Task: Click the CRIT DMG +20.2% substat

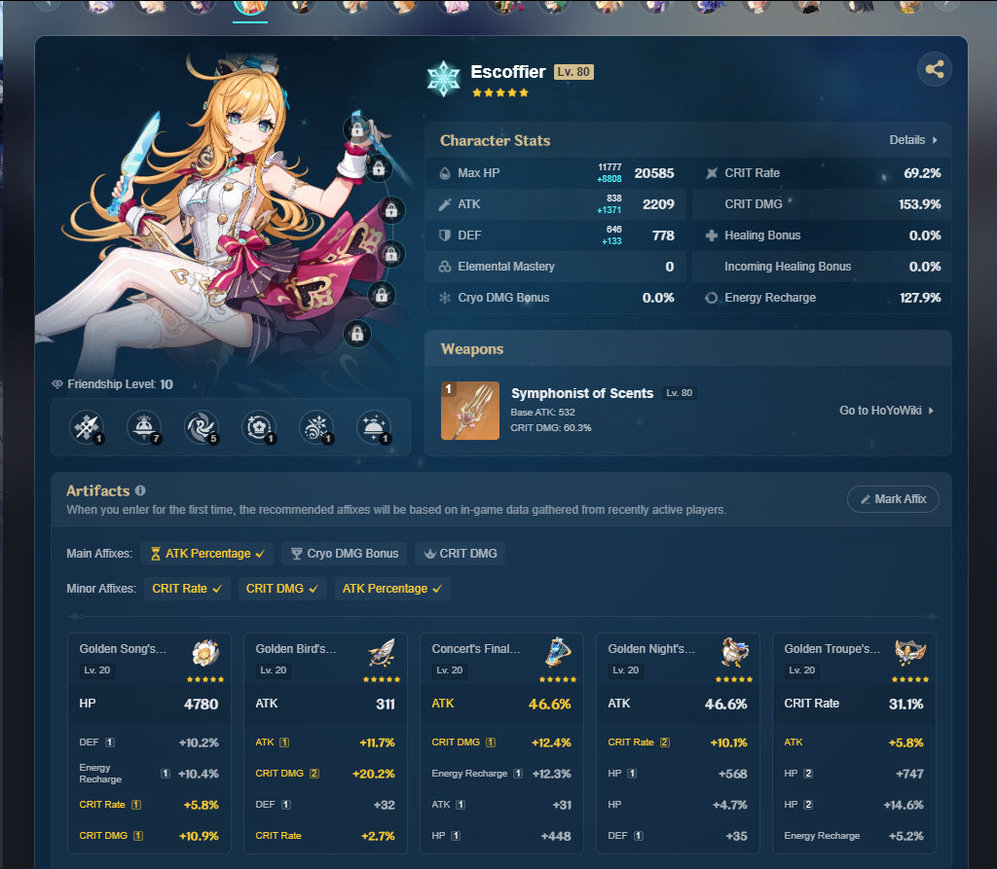Action: pyautogui.click(x=325, y=774)
